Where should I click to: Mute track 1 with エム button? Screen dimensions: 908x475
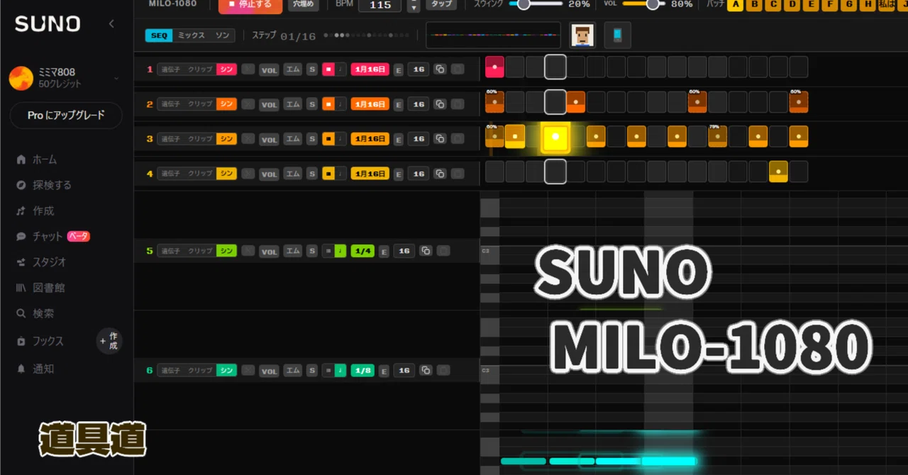point(292,69)
